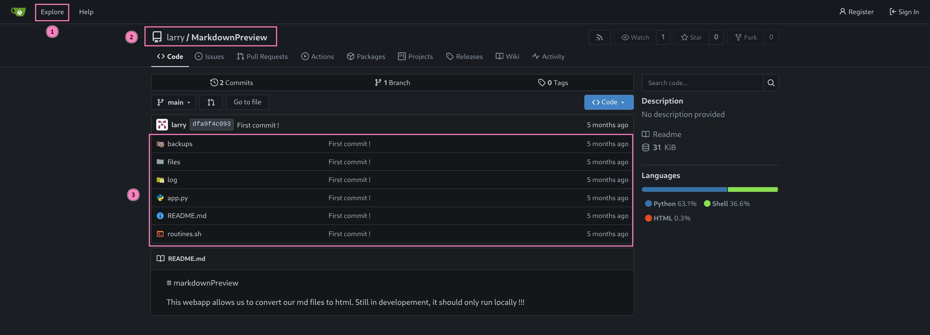Open the RSS feed icon button
Viewport: 930px width, 335px height.
(x=599, y=37)
